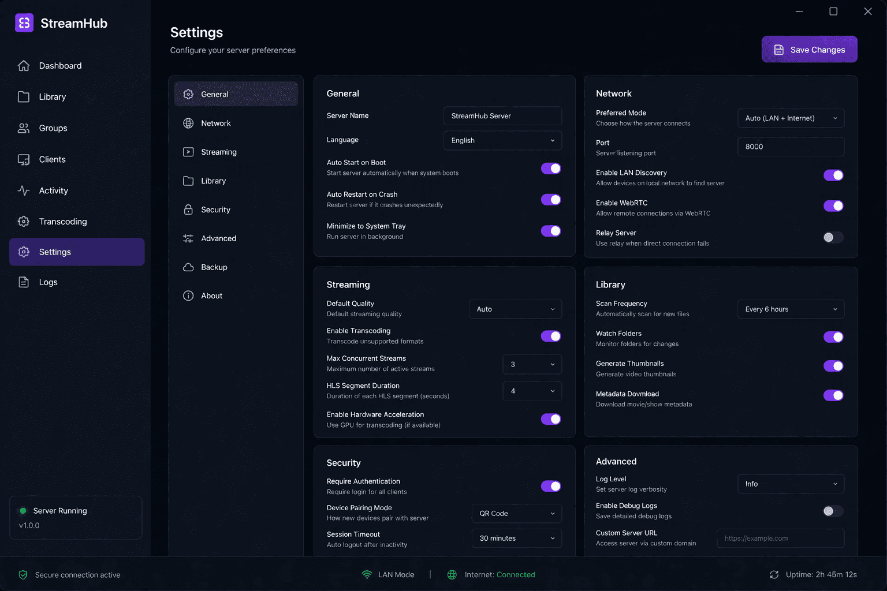Screen dimensions: 887x591
Task: Click the save icon on Save Changes
Action: pos(779,50)
